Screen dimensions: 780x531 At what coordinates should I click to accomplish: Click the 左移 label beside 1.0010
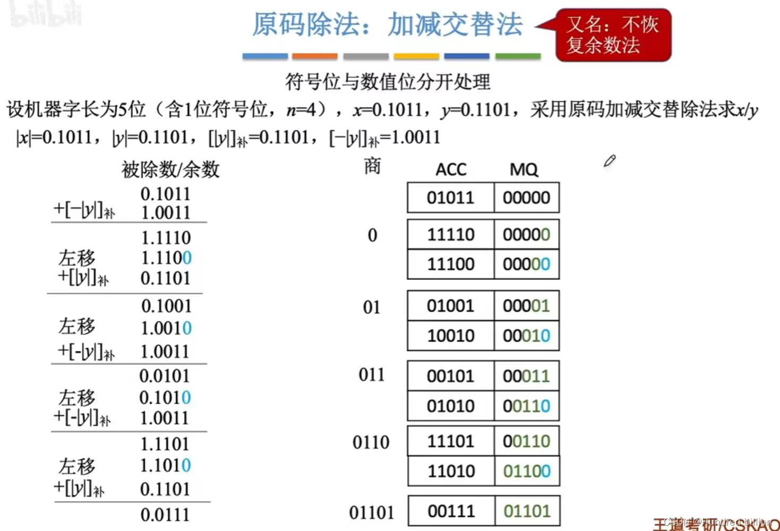(77, 327)
